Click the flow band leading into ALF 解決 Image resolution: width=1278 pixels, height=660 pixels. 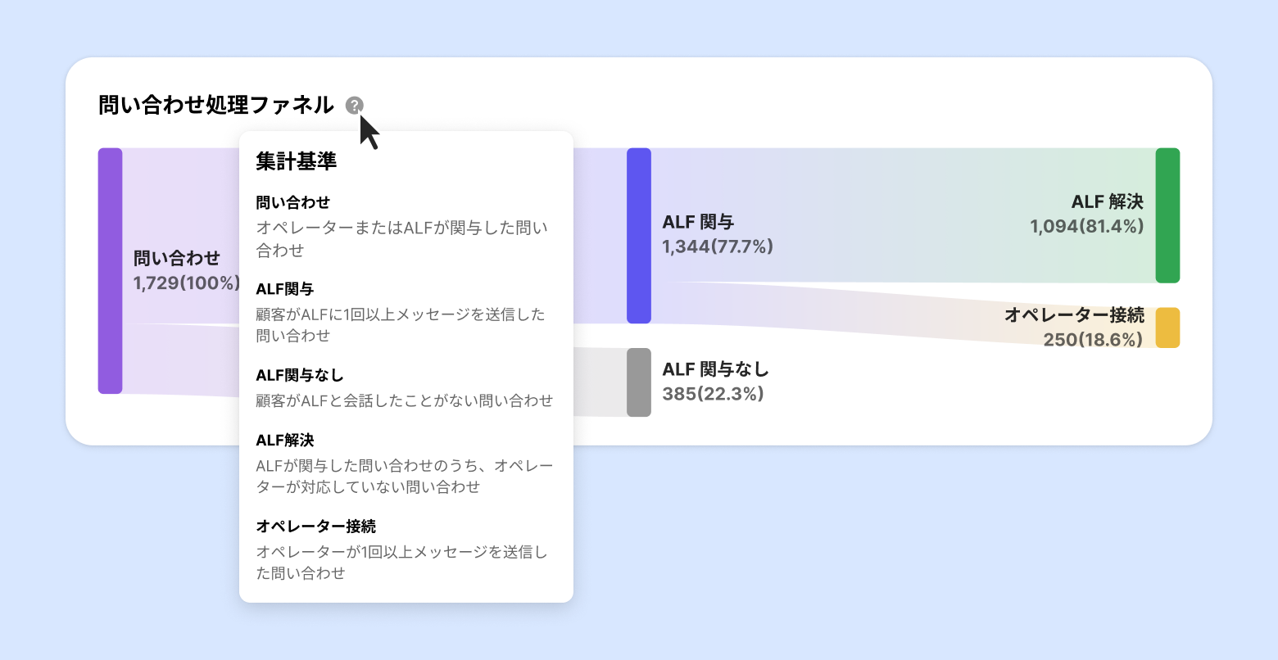(x=901, y=215)
